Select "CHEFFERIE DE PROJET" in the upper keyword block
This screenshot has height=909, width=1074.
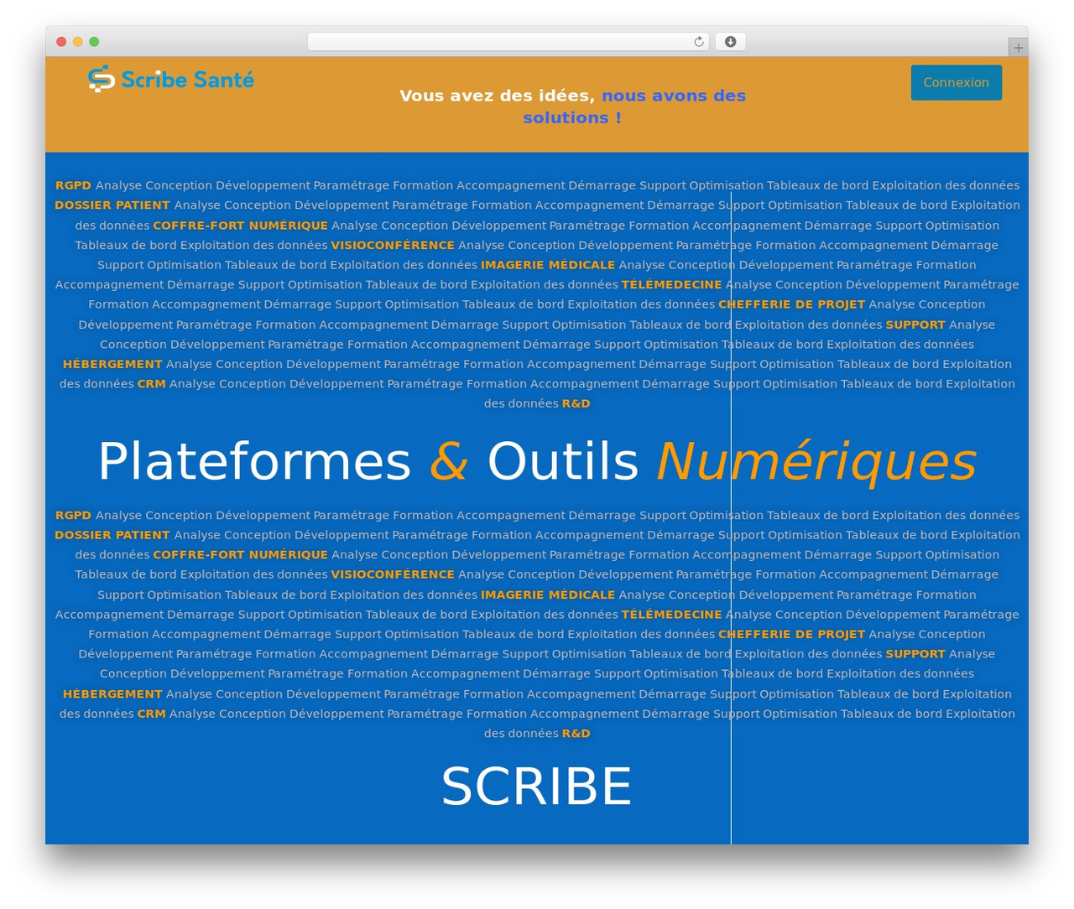791,304
